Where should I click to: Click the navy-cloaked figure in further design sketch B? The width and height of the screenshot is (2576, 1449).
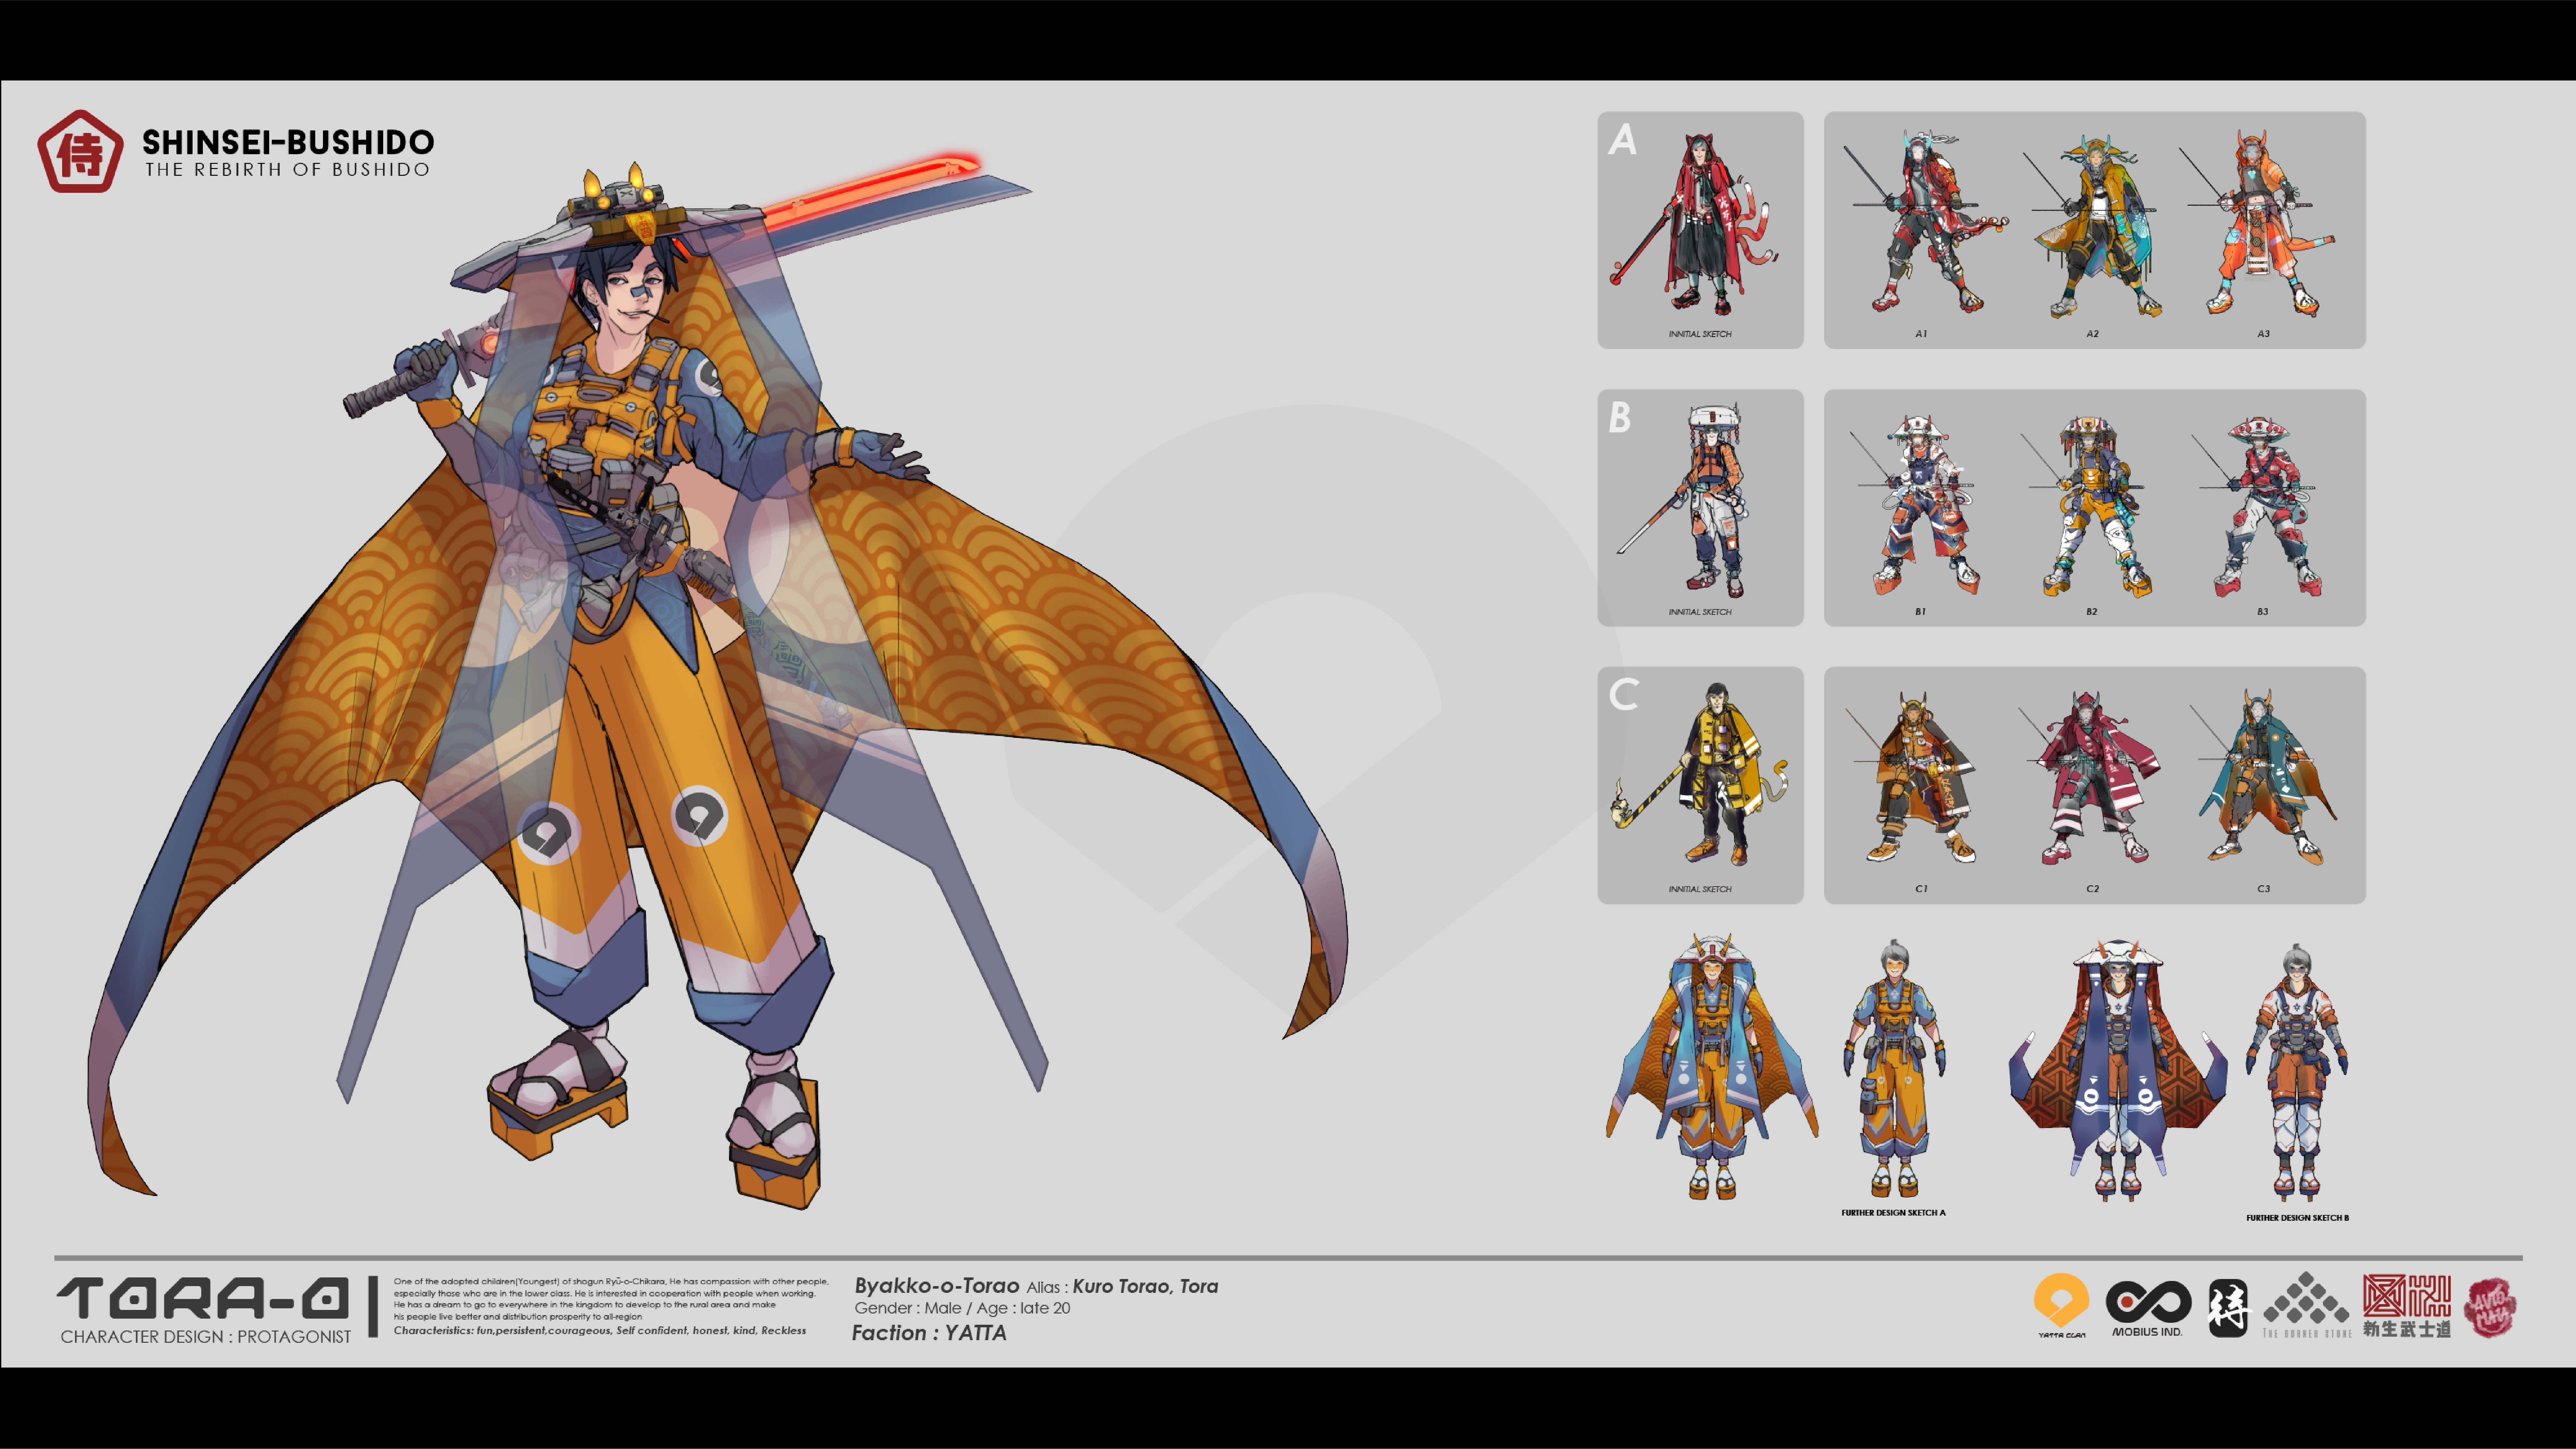point(2118,1070)
